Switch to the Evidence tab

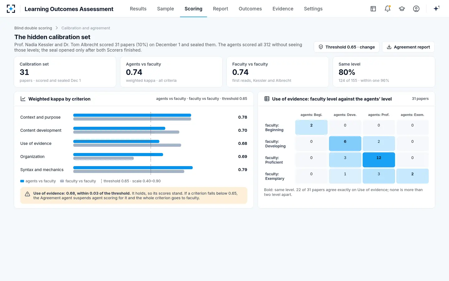283,9
